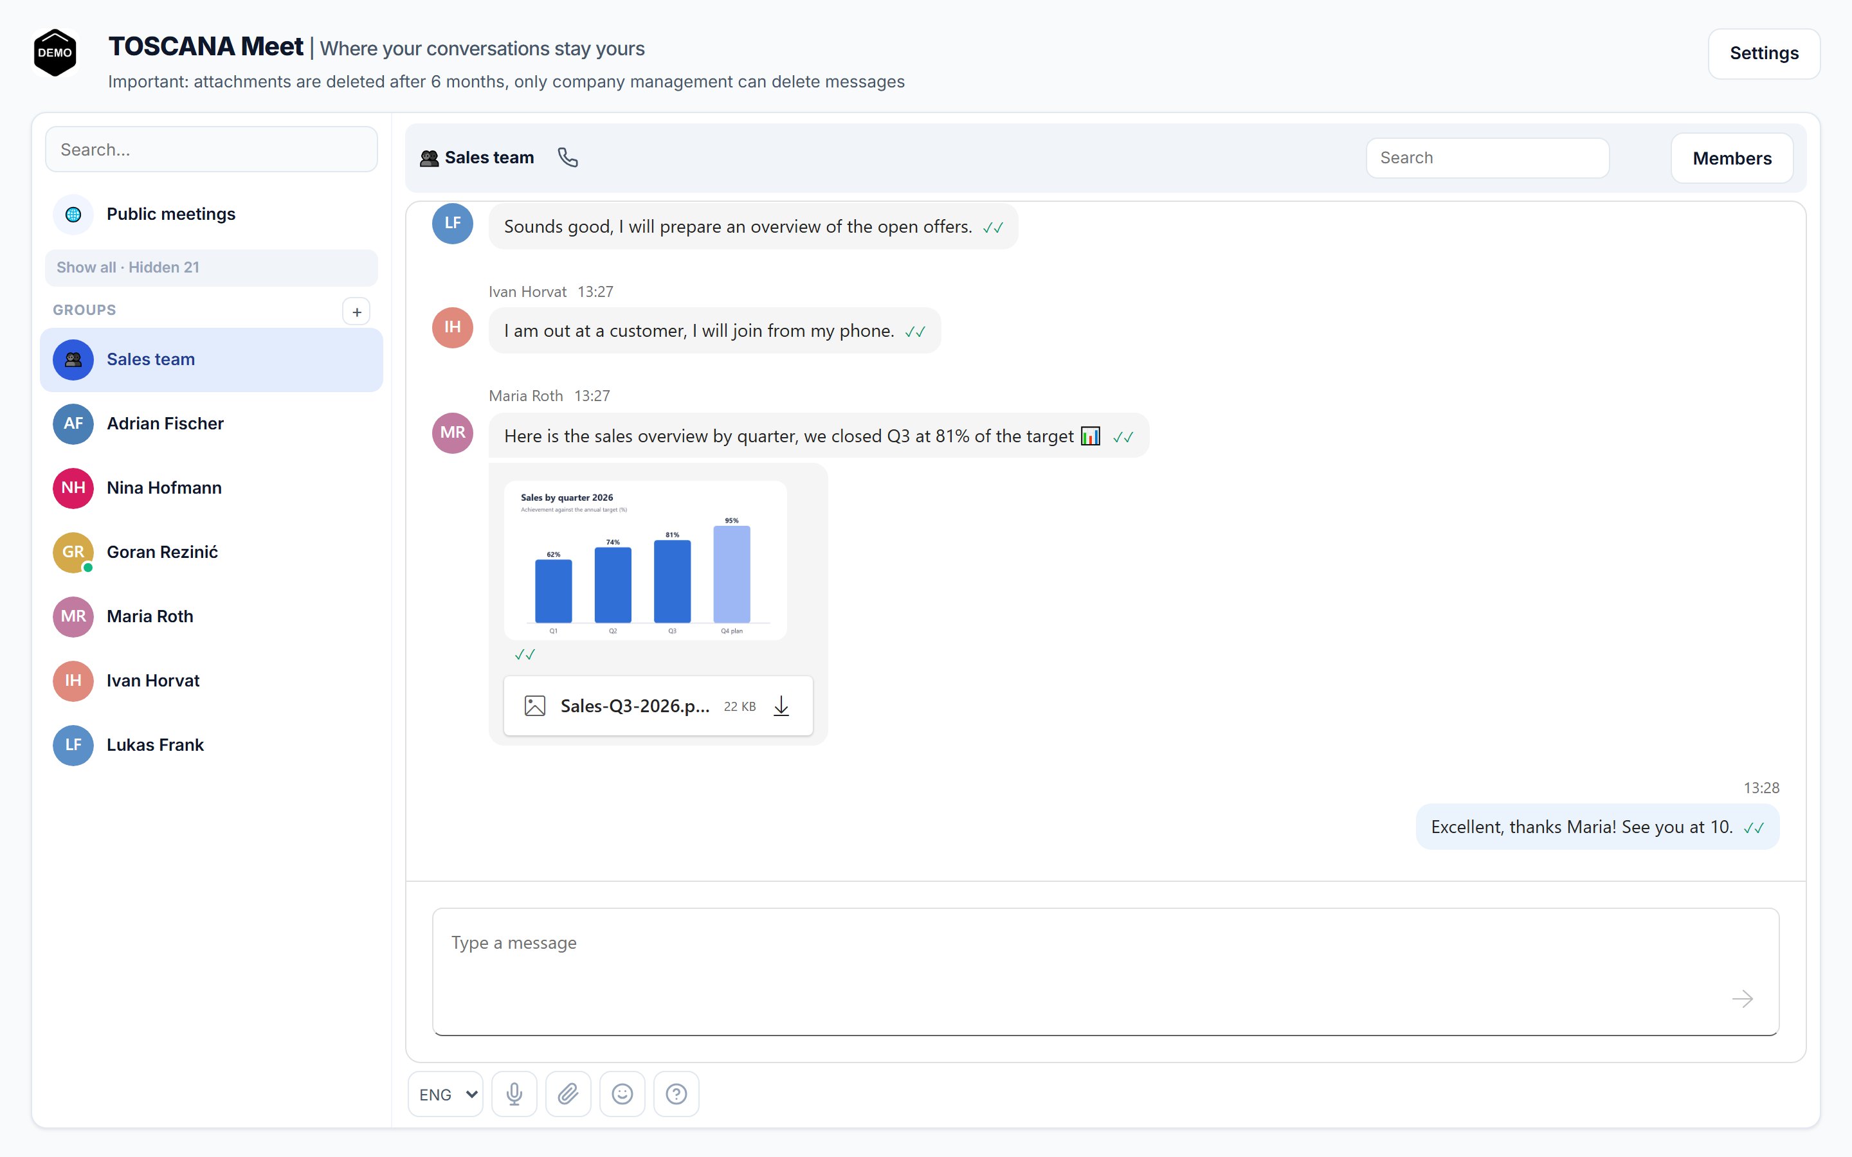Image resolution: width=1852 pixels, height=1157 pixels.
Task: Add a new group with plus button
Action: click(357, 312)
